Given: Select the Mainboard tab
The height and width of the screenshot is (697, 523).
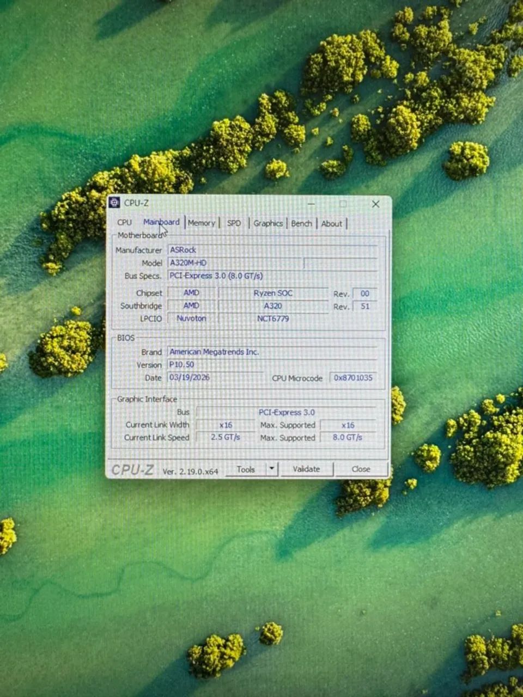Looking at the screenshot, I should (161, 222).
